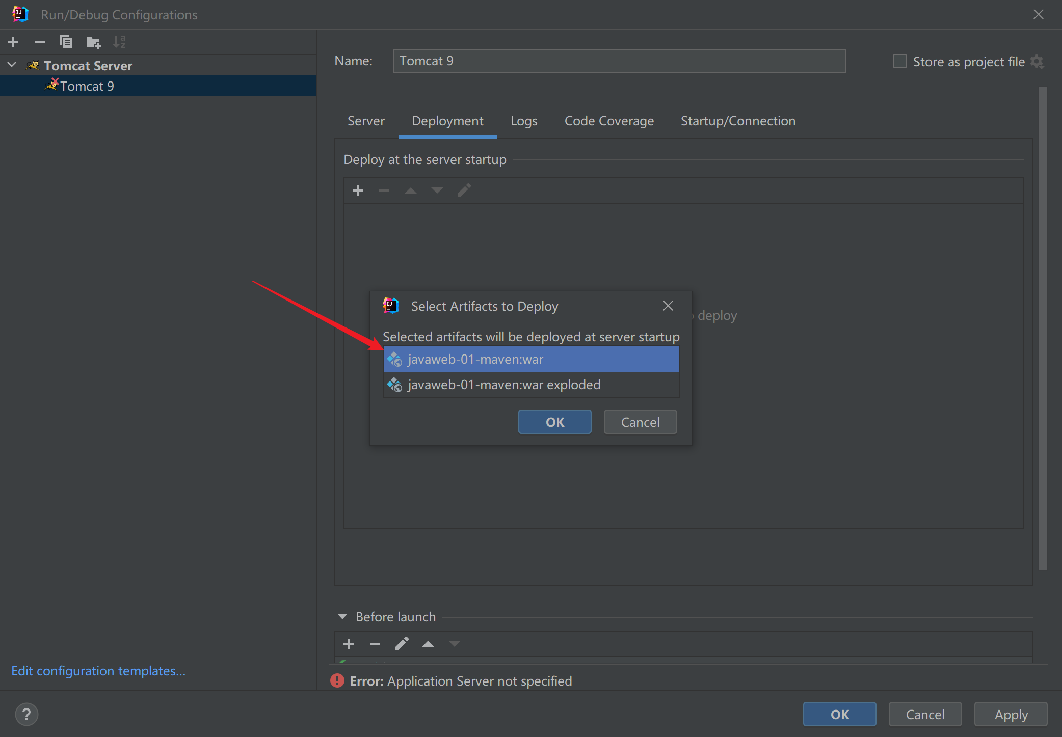Click OK in Run/Debug Configurations
Image resolution: width=1062 pixels, height=737 pixels.
[x=839, y=714]
